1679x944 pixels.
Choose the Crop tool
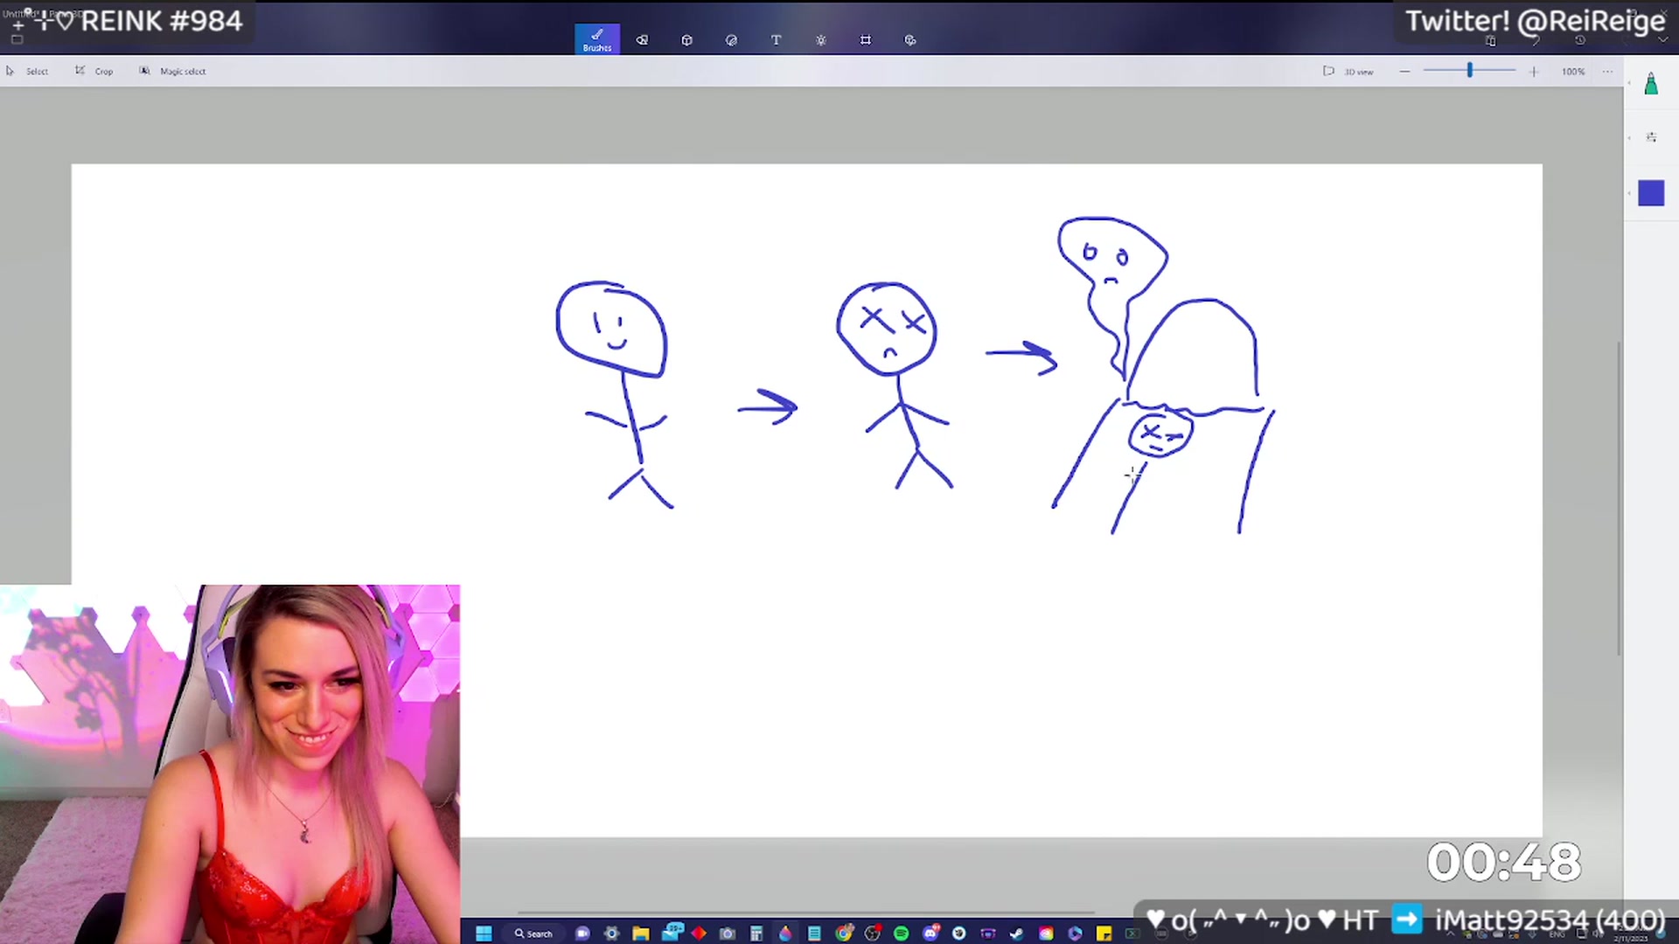tap(94, 71)
